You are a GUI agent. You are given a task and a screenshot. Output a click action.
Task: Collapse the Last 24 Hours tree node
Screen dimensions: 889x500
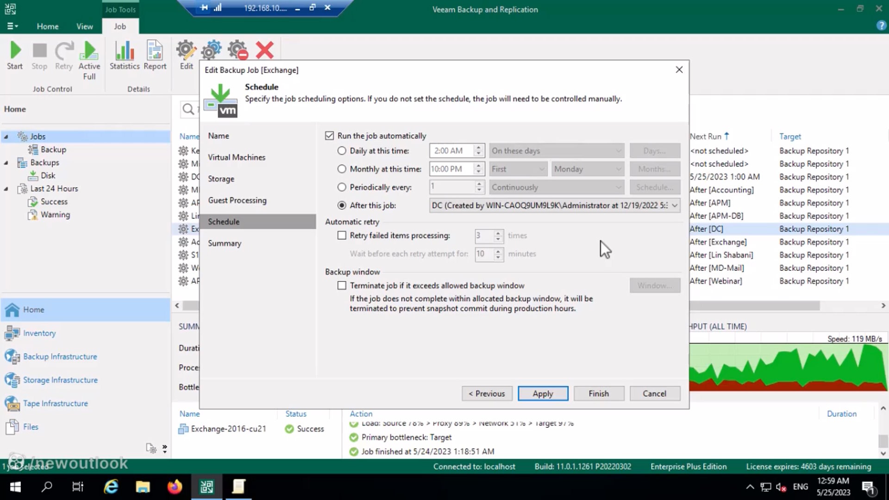point(6,188)
